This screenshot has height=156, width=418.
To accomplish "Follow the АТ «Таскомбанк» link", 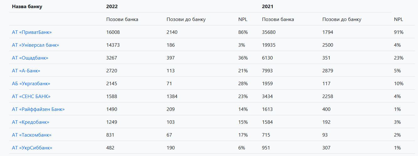I will [32, 135].
